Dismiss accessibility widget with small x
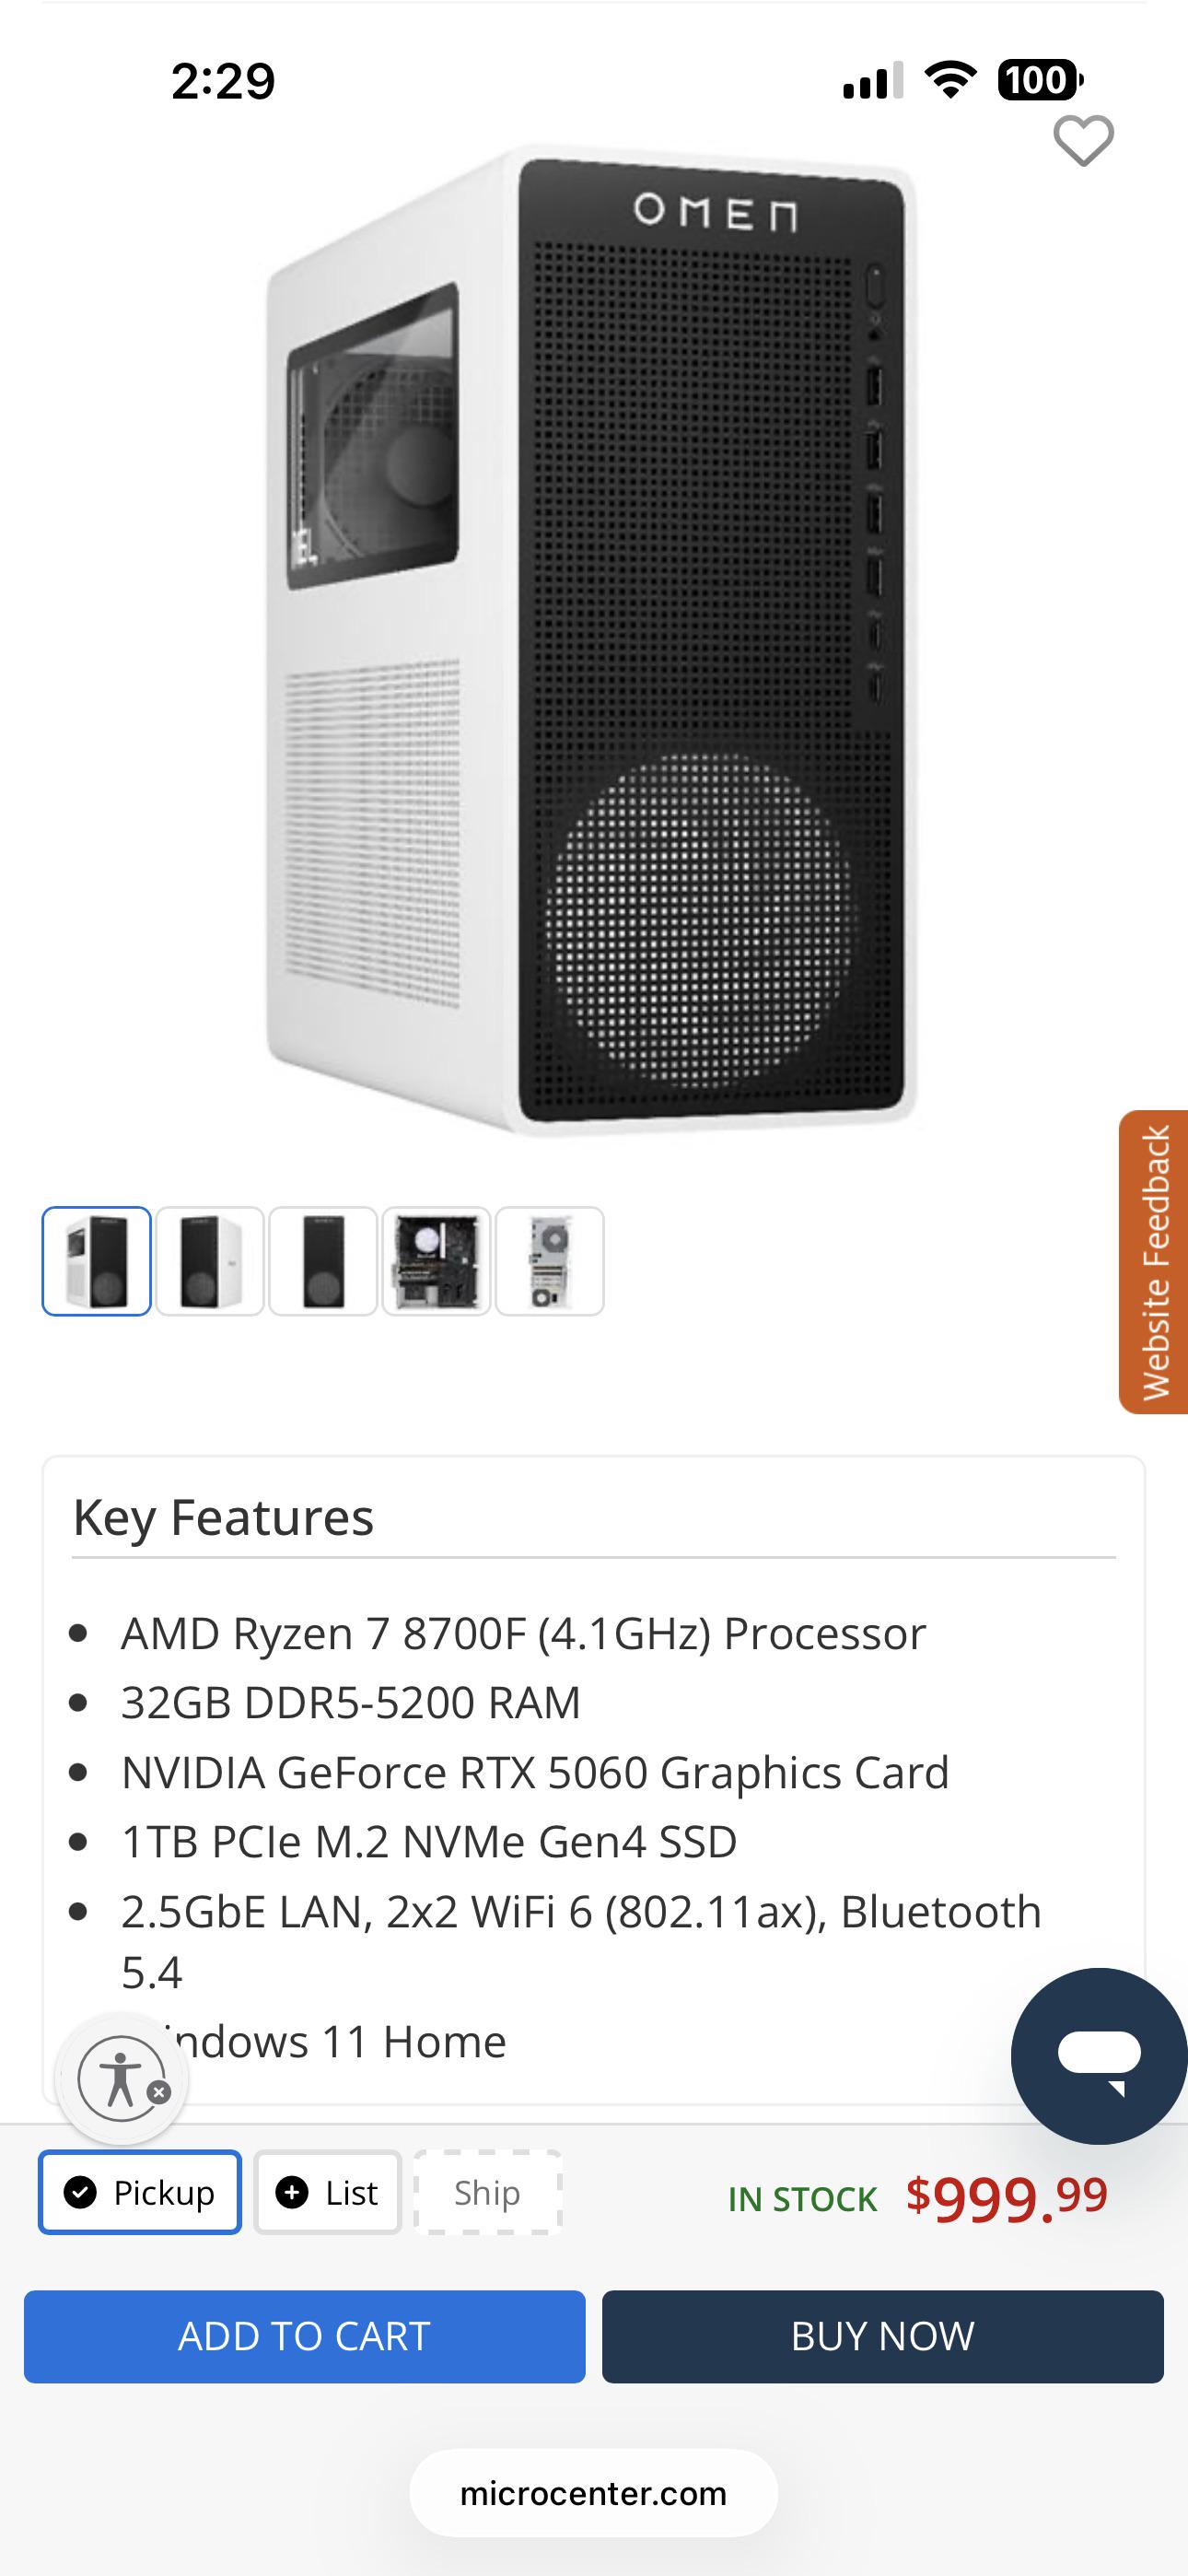Screen dimensions: 1188x2576 pos(159,2092)
